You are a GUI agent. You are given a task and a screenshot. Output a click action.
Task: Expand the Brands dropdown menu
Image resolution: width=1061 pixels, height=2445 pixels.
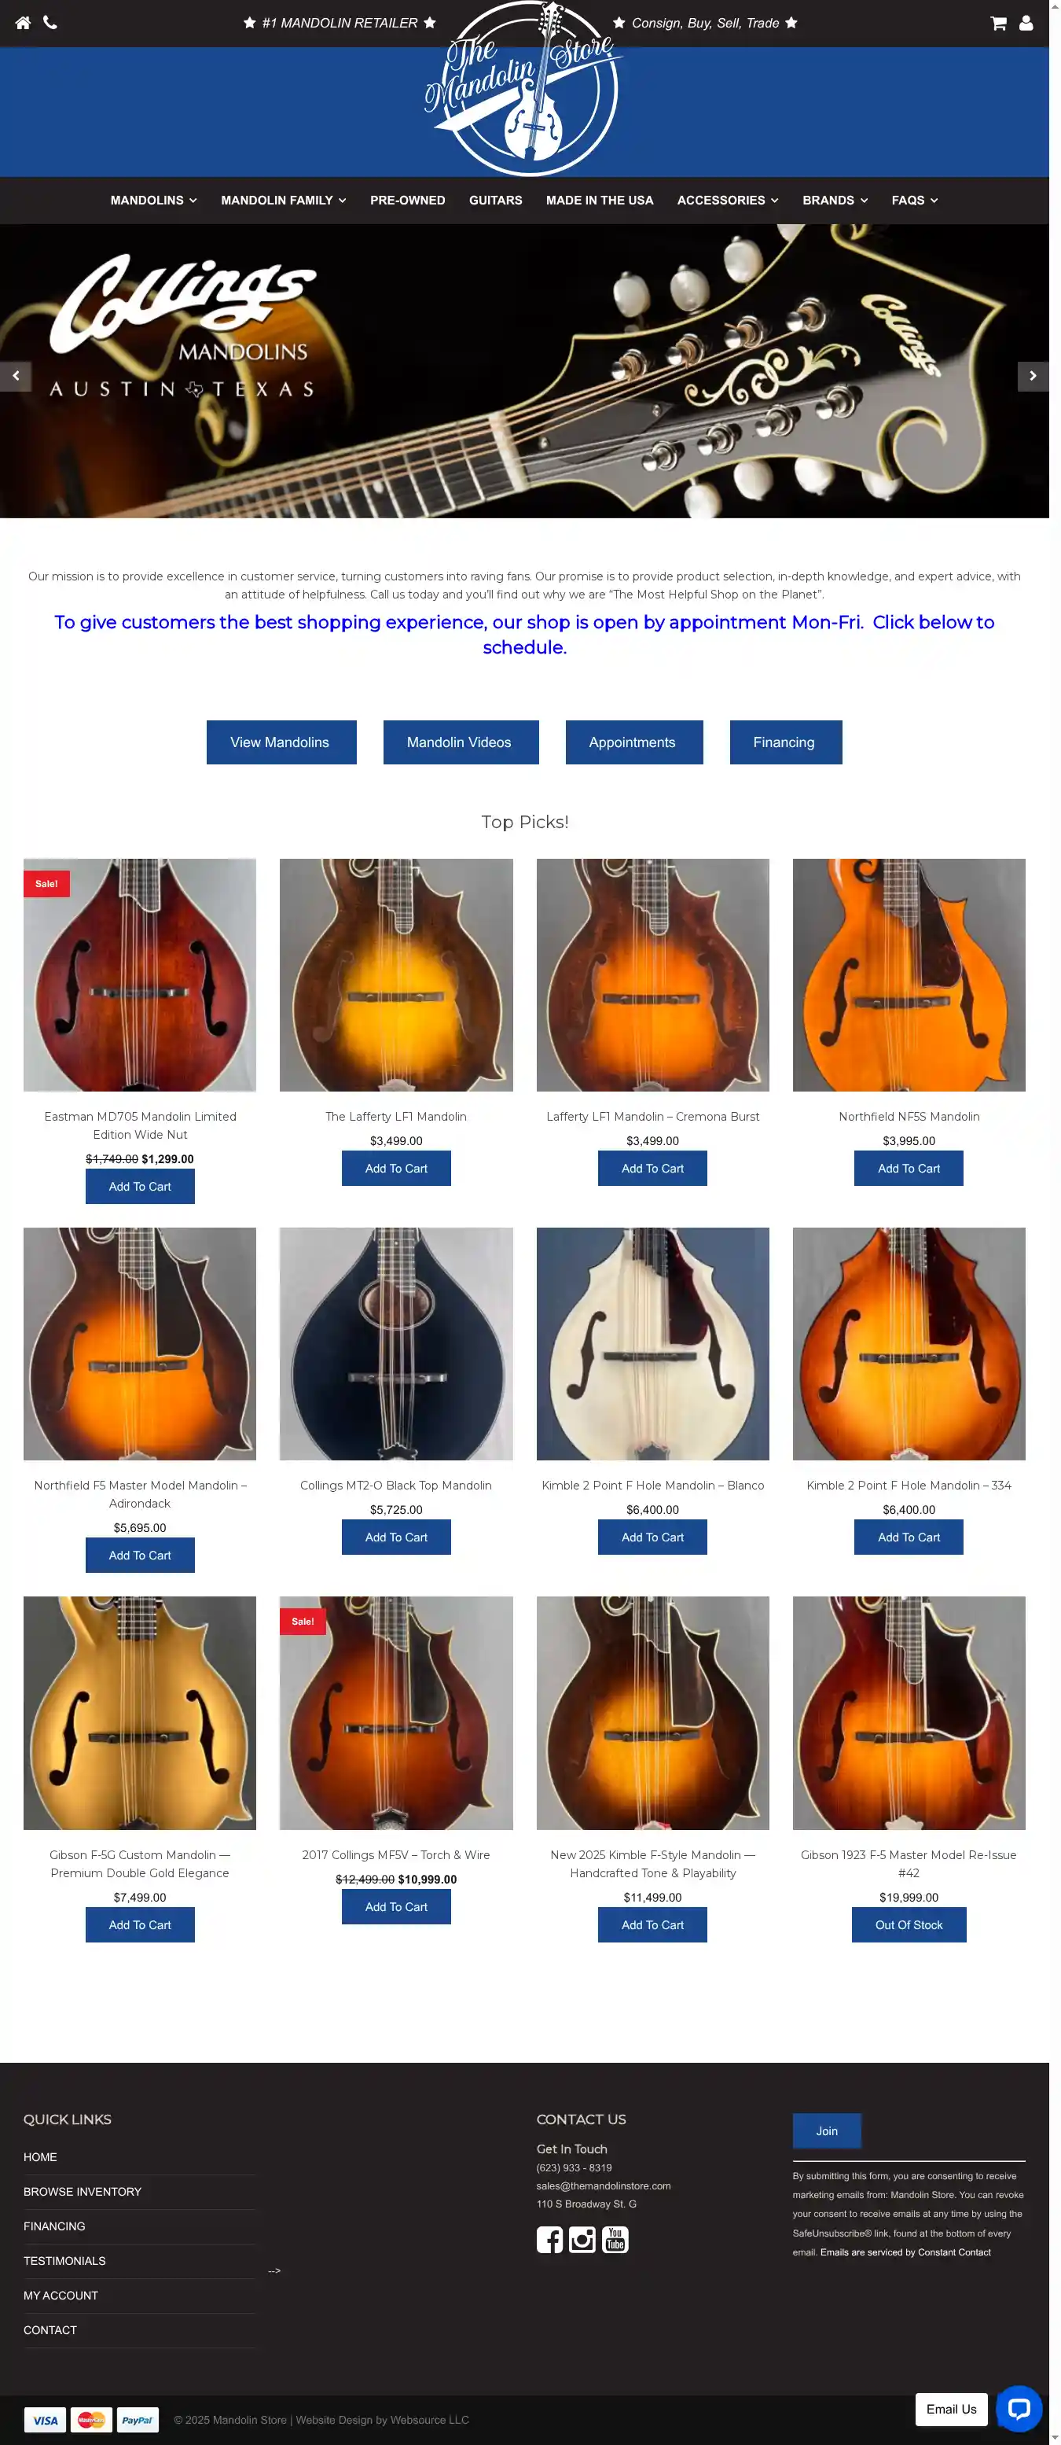(x=835, y=201)
